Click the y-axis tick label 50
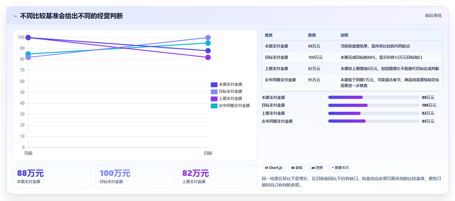This screenshot has height=201, width=455. pyautogui.click(x=22, y=92)
